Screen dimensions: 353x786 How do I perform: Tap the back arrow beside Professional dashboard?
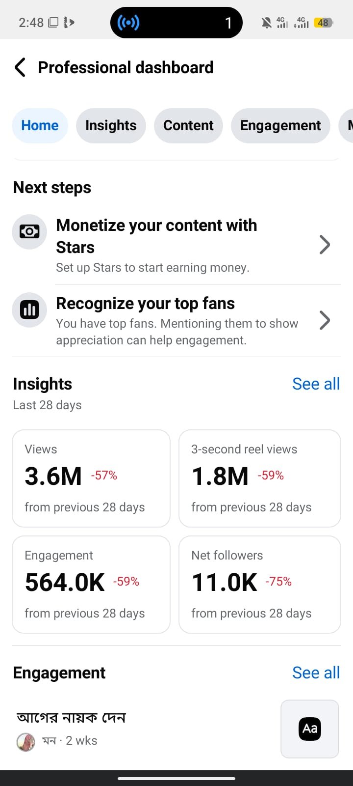(x=20, y=67)
